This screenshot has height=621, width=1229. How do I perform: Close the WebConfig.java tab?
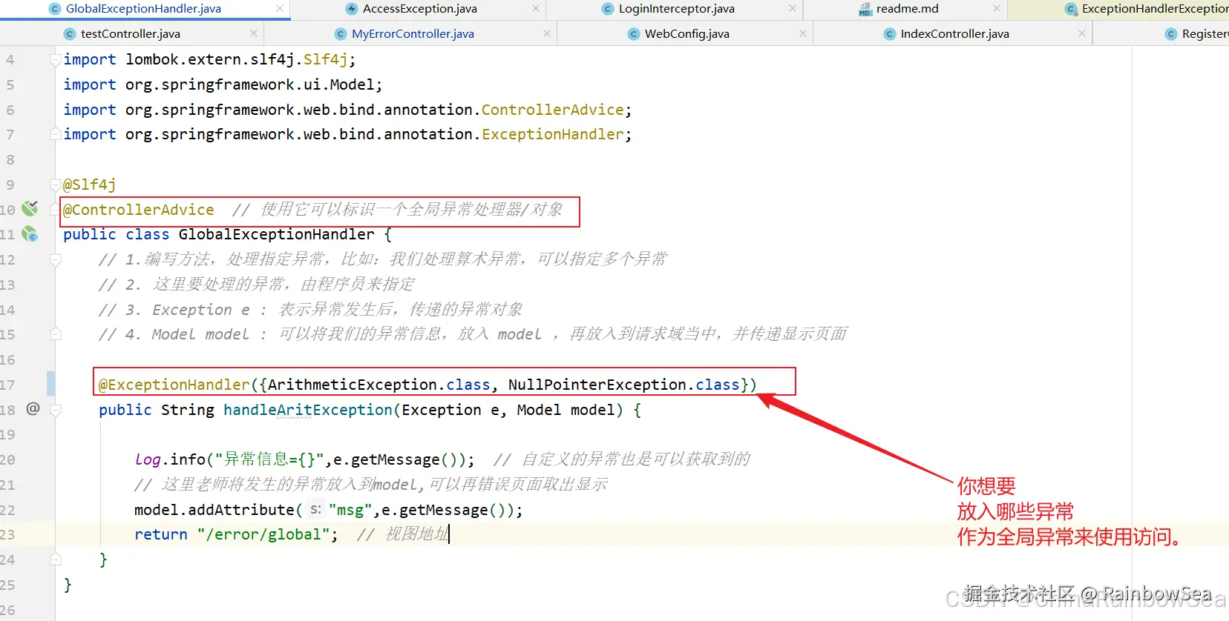802,34
